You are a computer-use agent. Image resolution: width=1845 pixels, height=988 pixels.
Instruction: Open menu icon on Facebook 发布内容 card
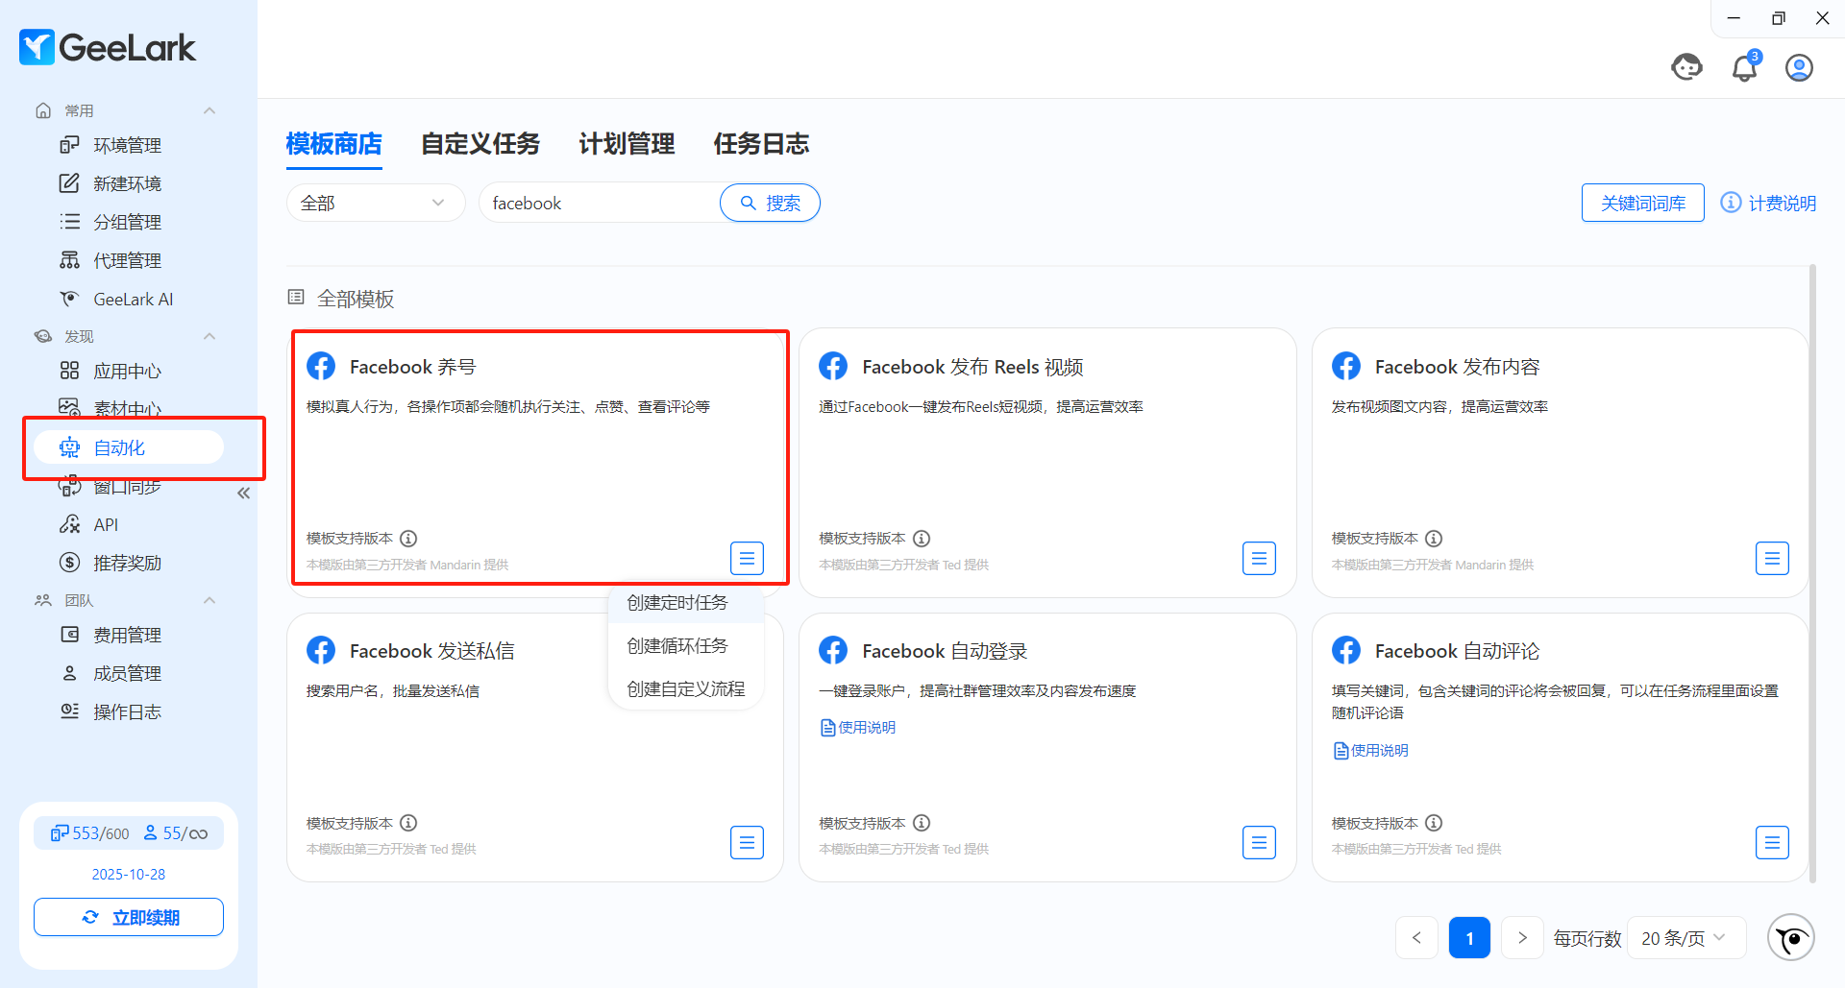[x=1772, y=558]
